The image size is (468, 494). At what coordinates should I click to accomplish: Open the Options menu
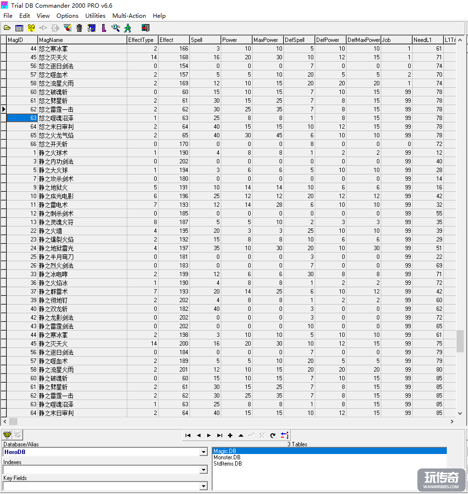click(67, 16)
